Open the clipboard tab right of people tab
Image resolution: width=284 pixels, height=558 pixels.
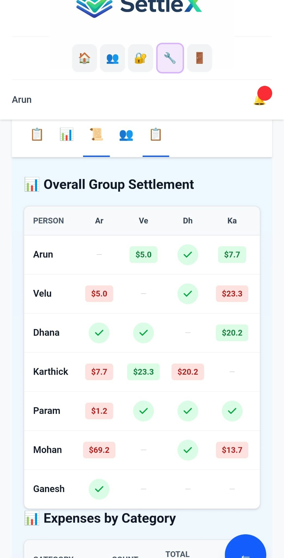pyautogui.click(x=156, y=134)
